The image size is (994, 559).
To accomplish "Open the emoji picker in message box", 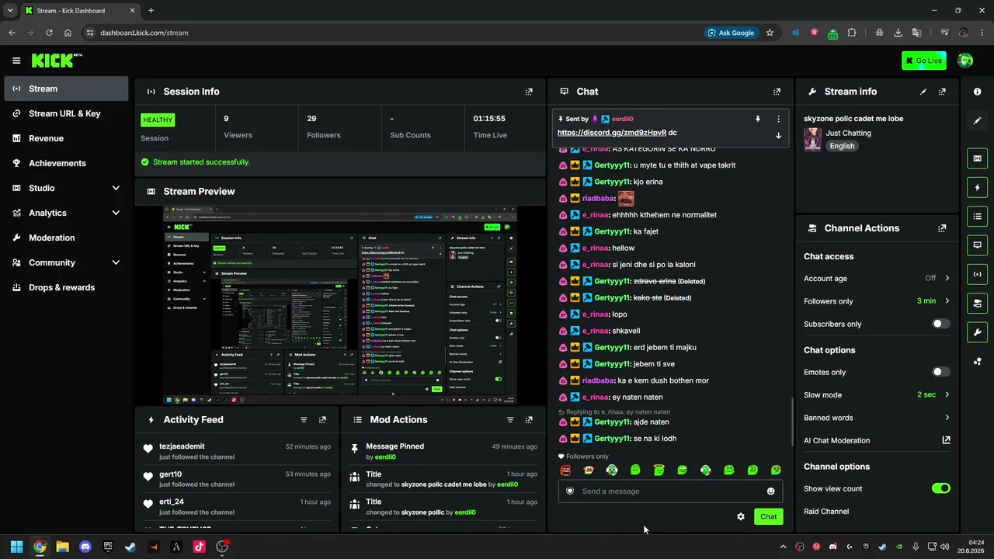I will click(x=770, y=491).
